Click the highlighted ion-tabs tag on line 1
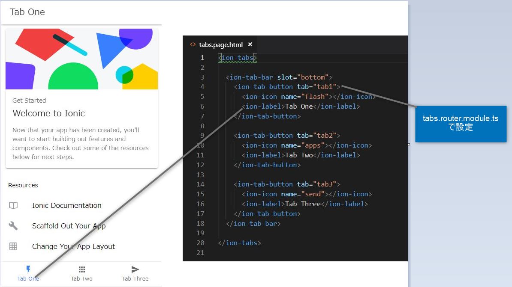This screenshot has height=287, width=512. (237, 57)
